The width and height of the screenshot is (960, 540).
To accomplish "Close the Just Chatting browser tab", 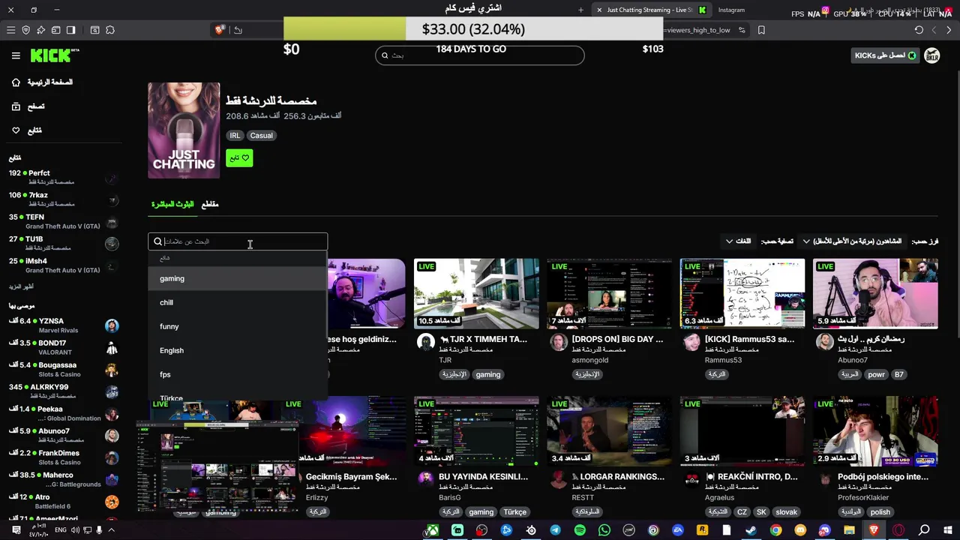I will click(599, 10).
